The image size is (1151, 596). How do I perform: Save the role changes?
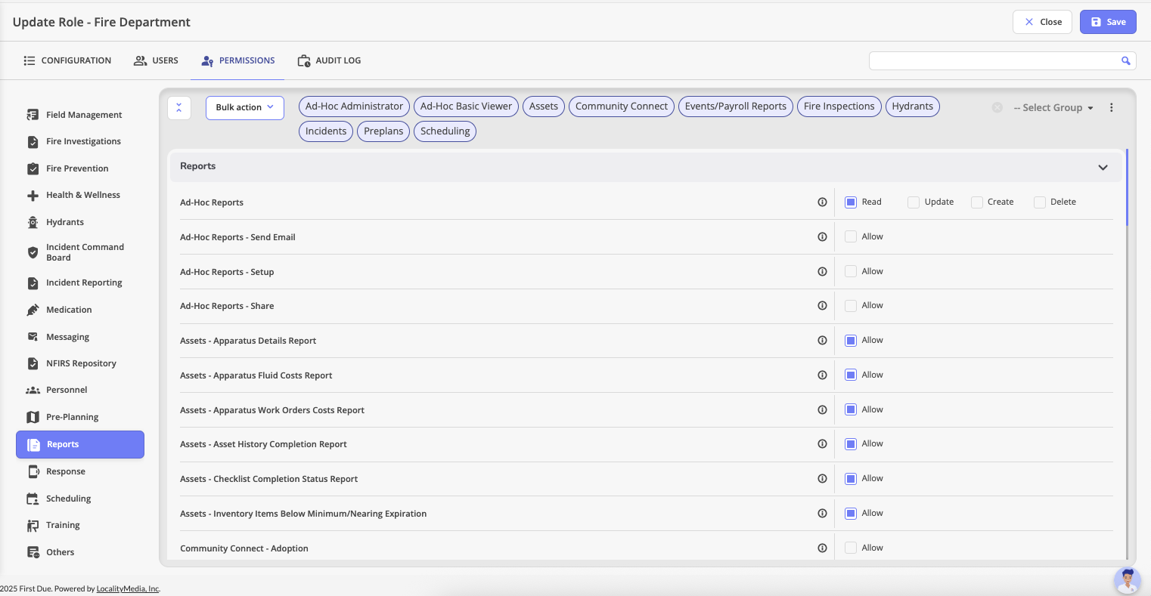(x=1108, y=22)
